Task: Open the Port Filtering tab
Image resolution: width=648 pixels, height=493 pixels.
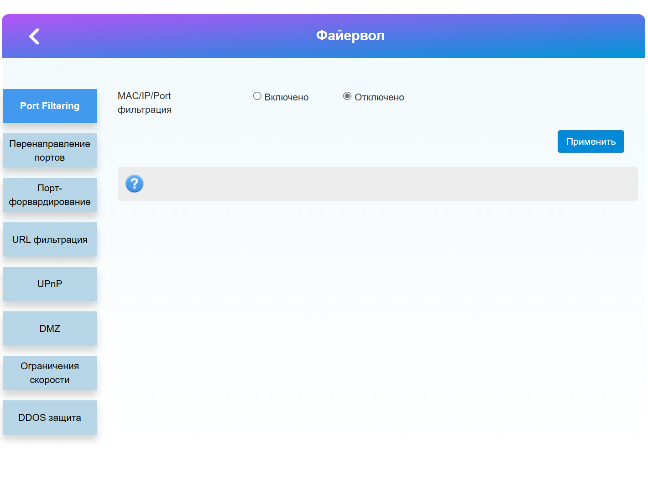Action: 50,106
